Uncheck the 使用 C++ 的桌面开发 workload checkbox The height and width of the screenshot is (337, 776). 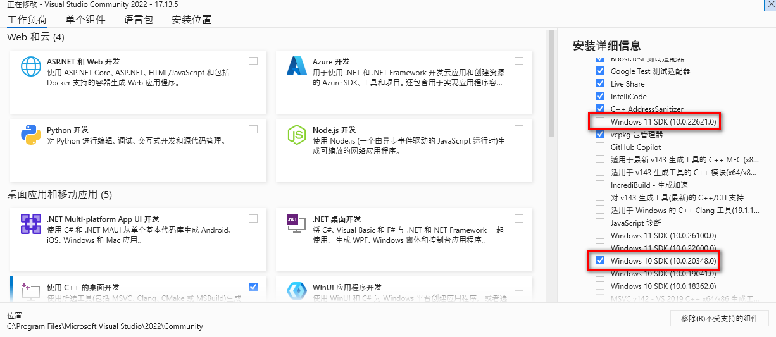253,286
